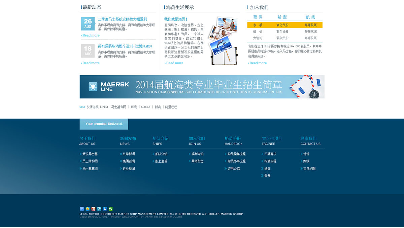Click Read more under the 26 AUG news
404x228 pixels.
click(x=90, y=35)
